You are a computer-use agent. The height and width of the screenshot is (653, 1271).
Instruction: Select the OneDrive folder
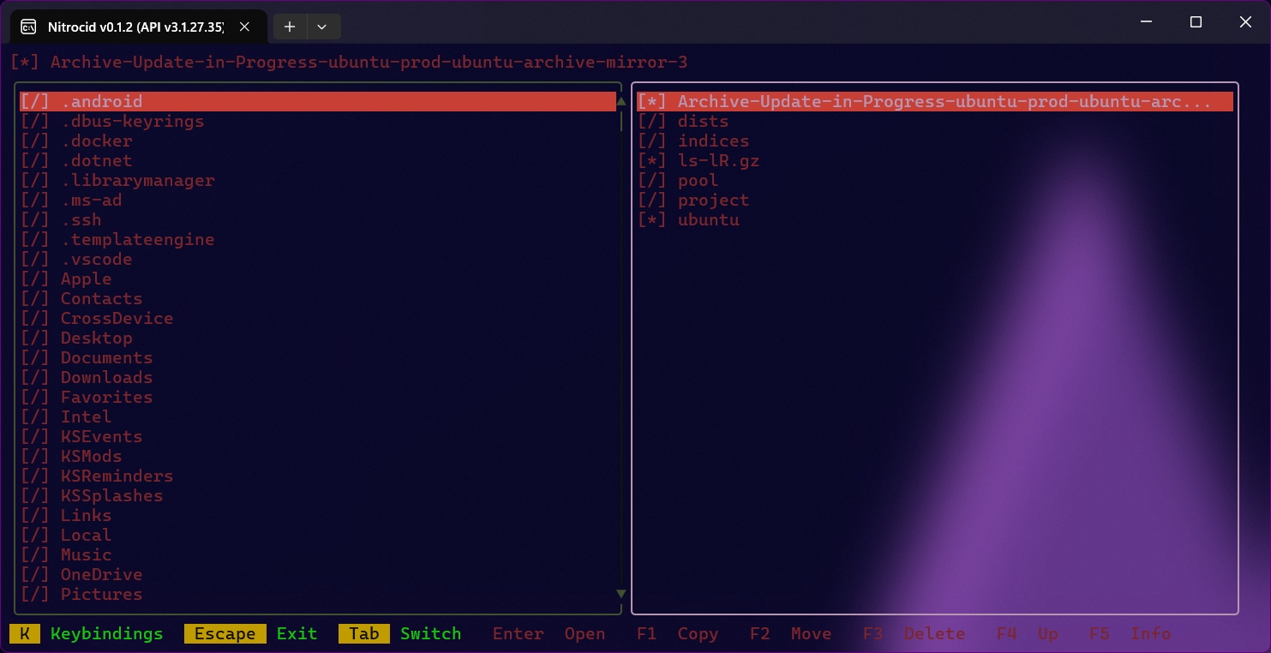(x=101, y=574)
